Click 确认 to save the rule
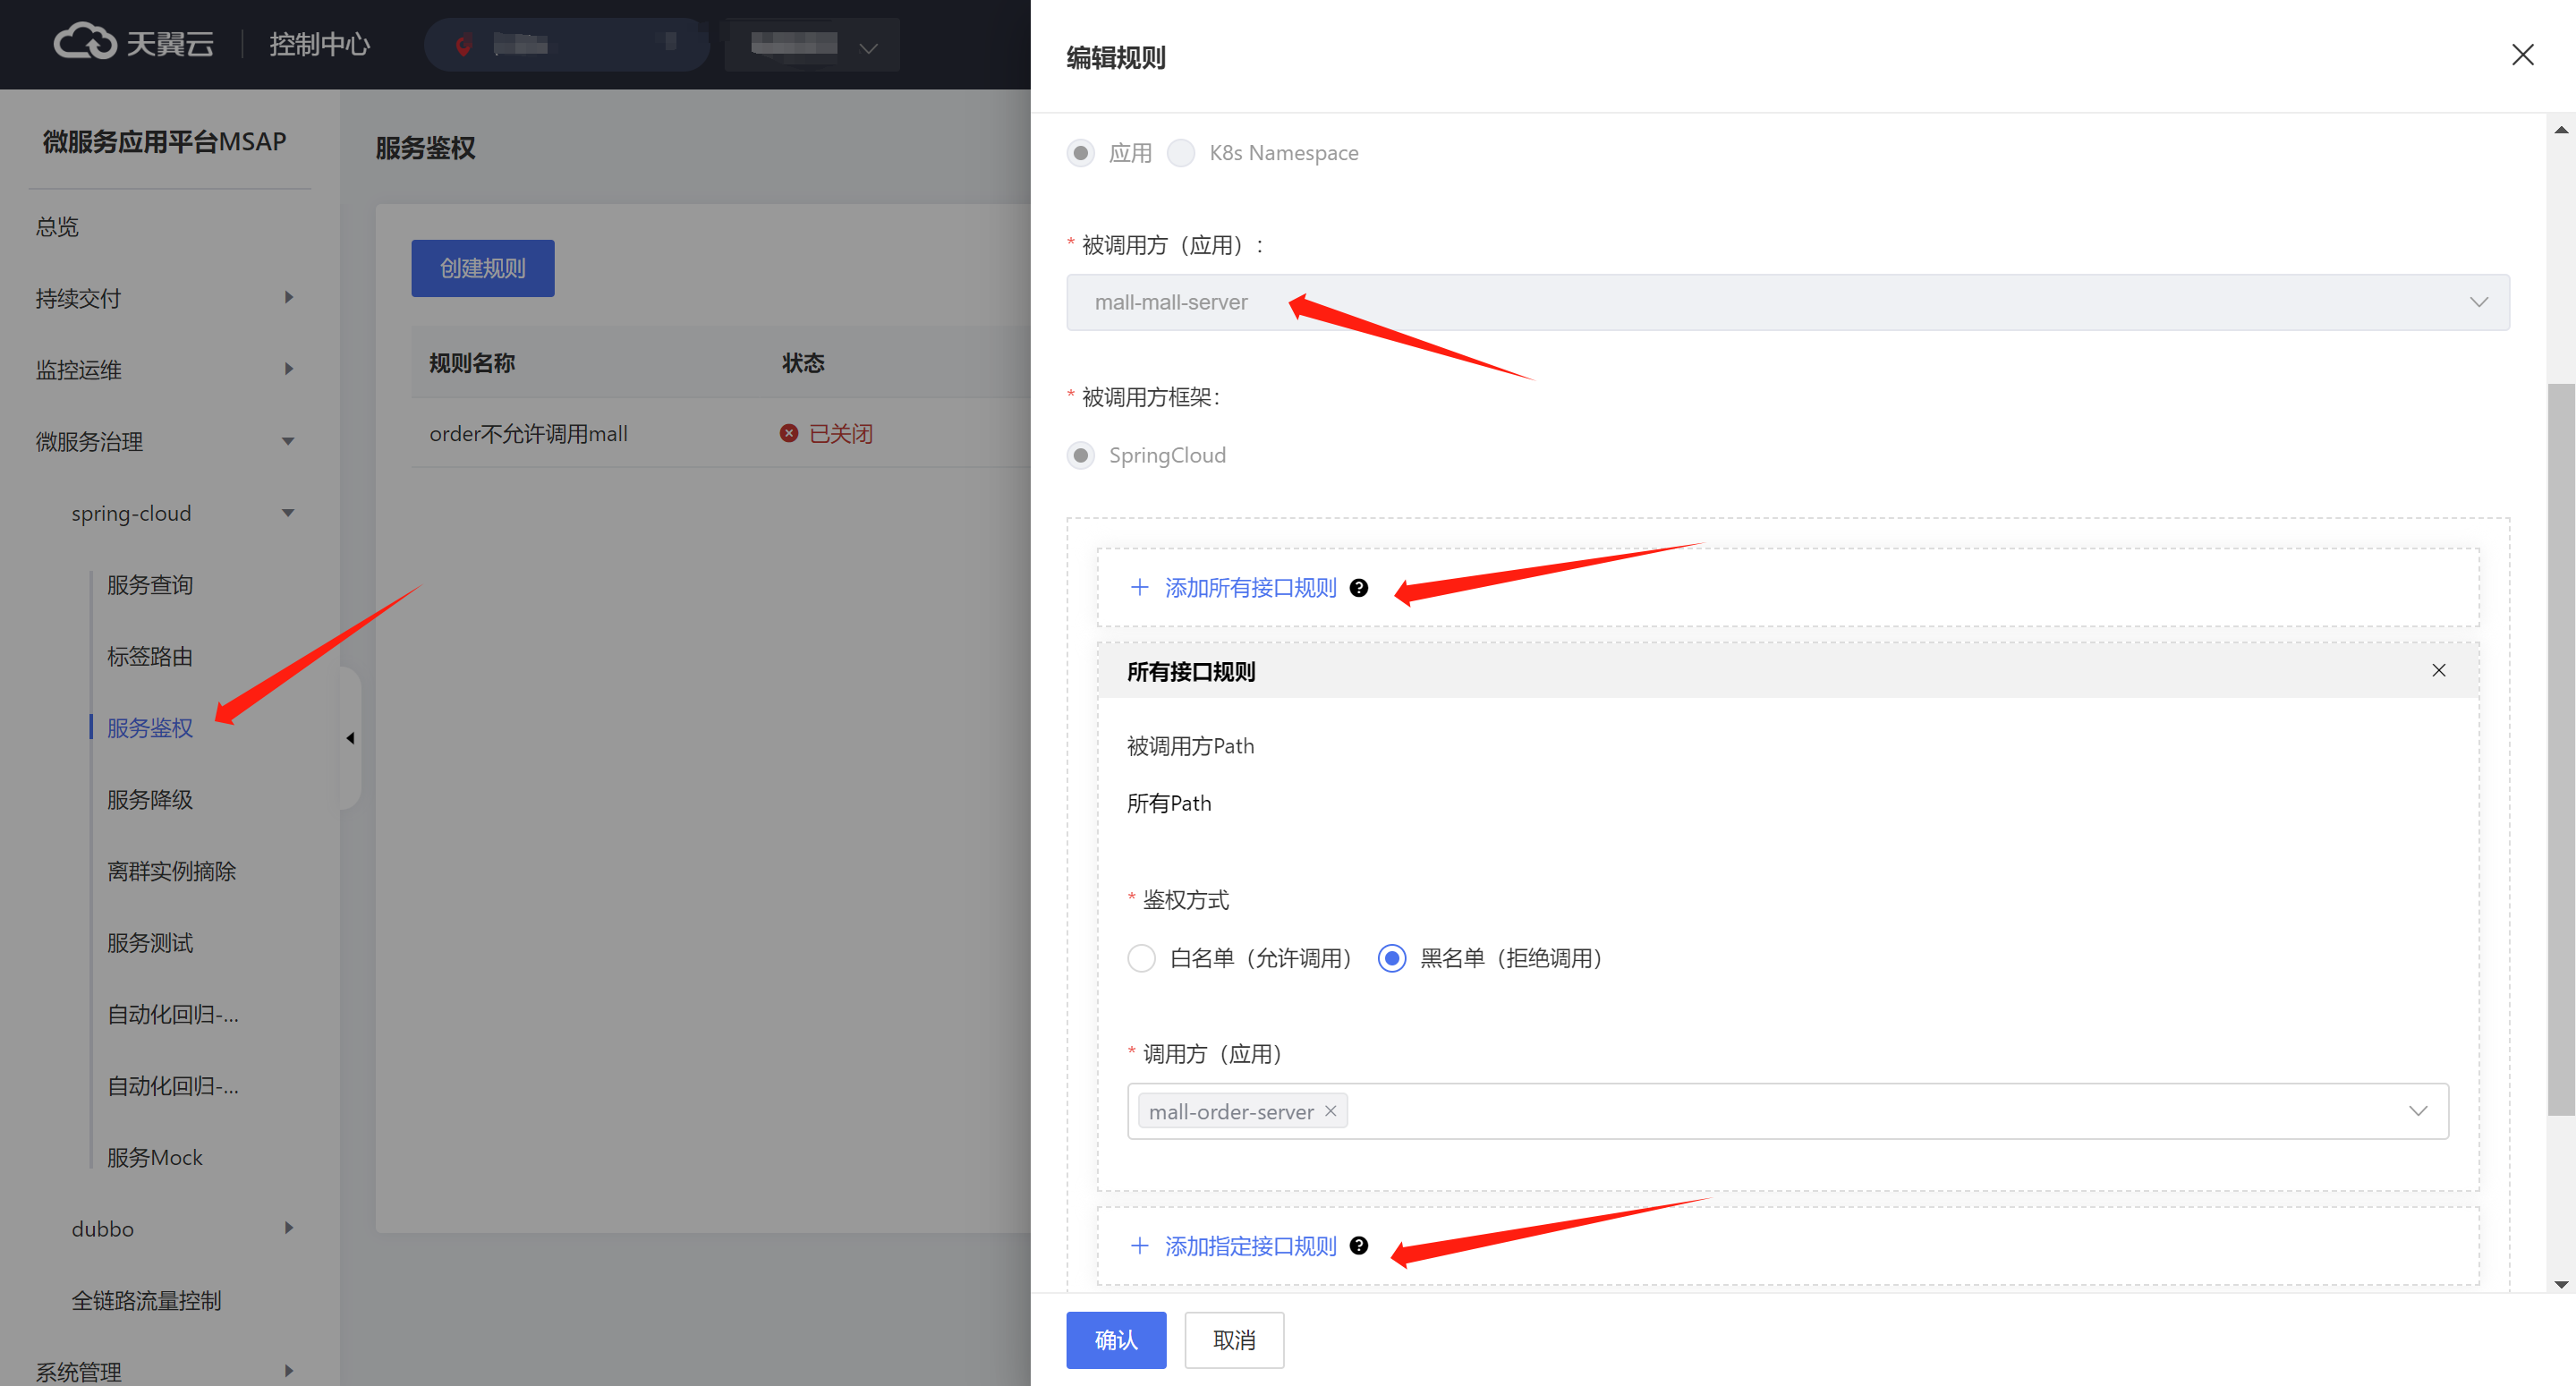The image size is (2576, 1386). [1116, 1340]
